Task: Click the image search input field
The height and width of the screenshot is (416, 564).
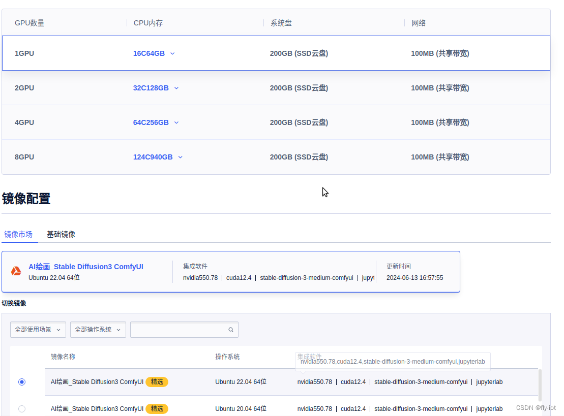Action: (x=184, y=330)
